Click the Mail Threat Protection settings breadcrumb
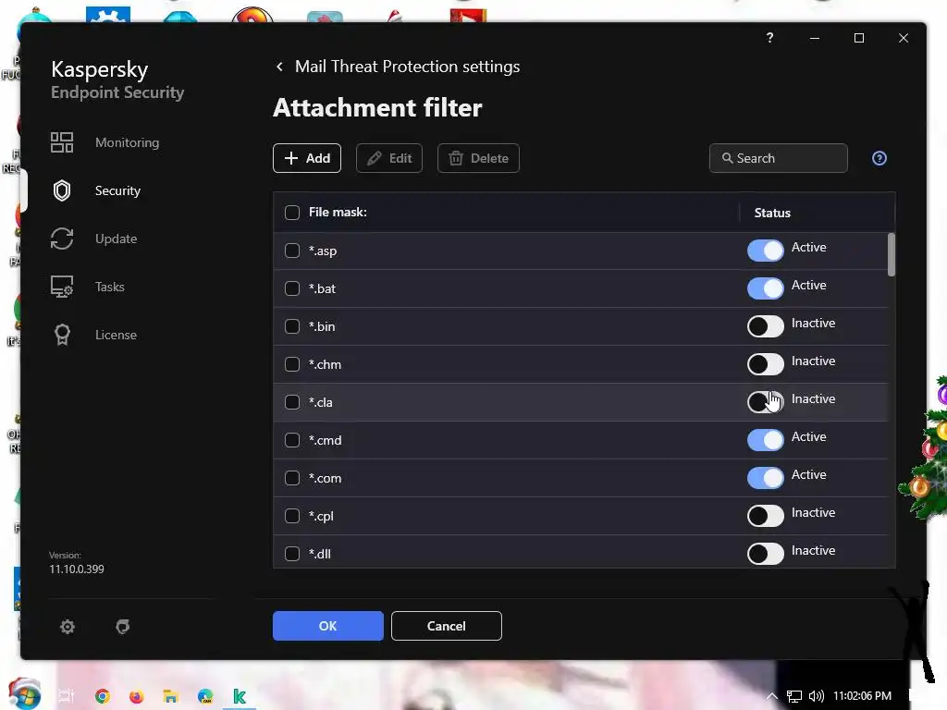The width and height of the screenshot is (947, 710). point(407,67)
